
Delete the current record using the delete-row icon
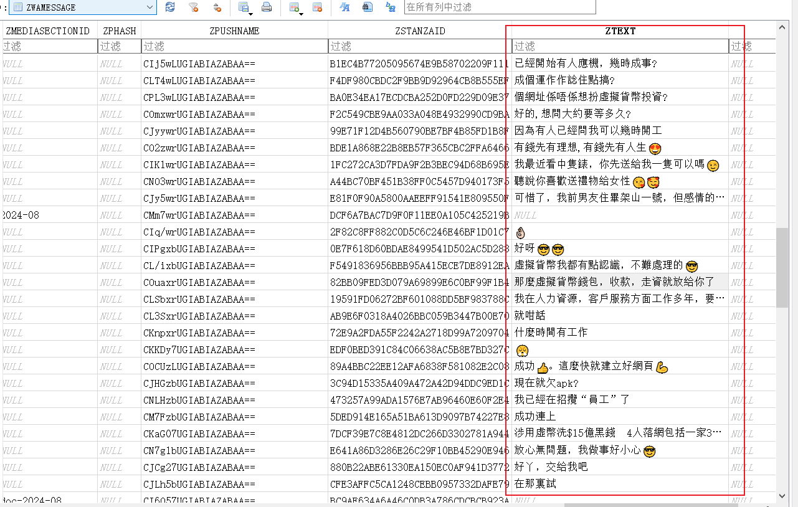(x=317, y=7)
